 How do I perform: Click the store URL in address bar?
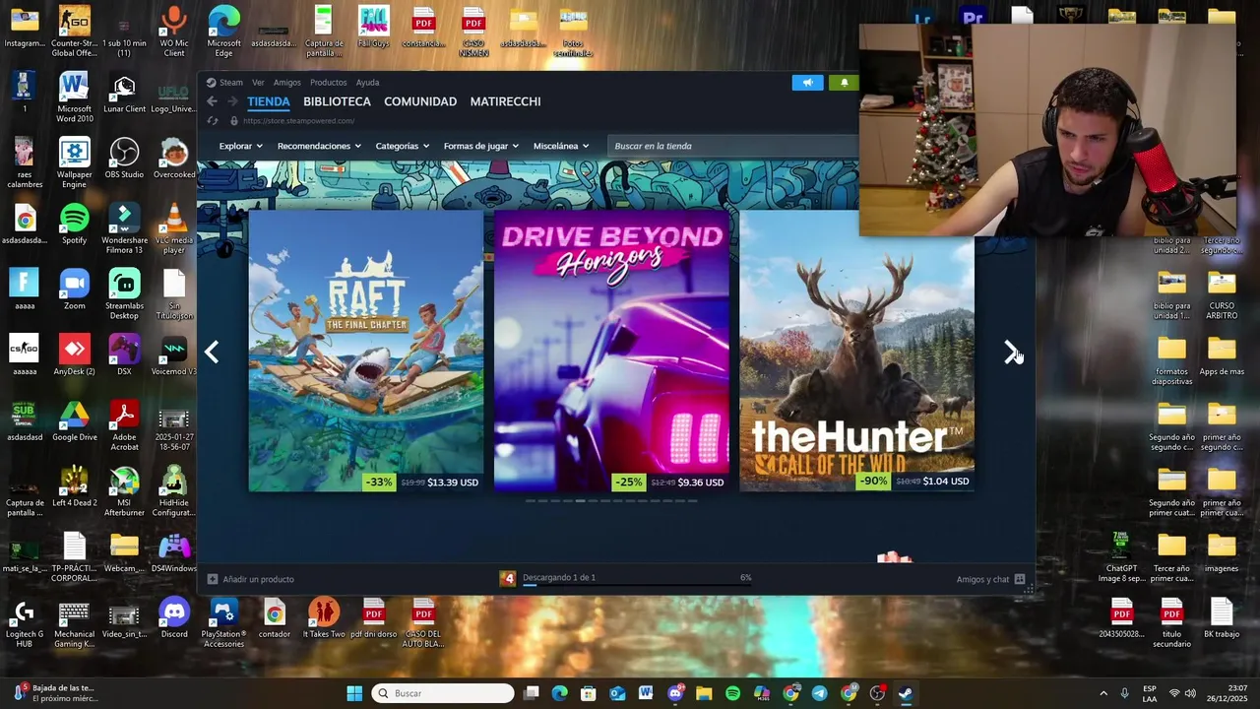(298, 121)
